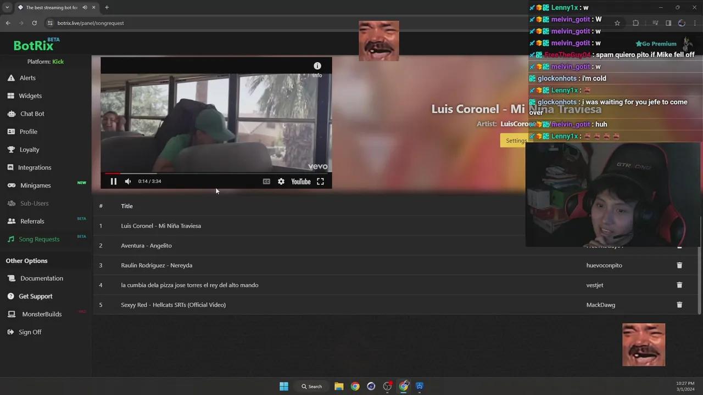Delete the Raulin Rodriguez - Nereyda song request
This screenshot has width=703, height=395.
pyautogui.click(x=679, y=266)
